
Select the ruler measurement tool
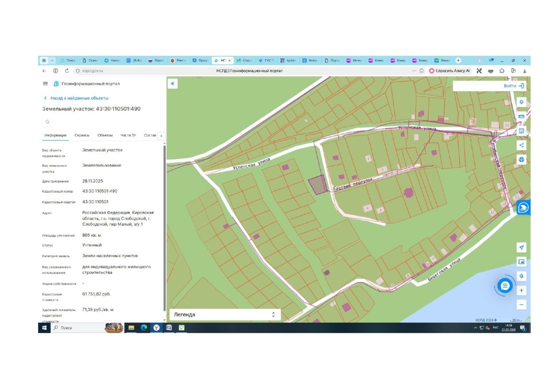[x=521, y=116]
